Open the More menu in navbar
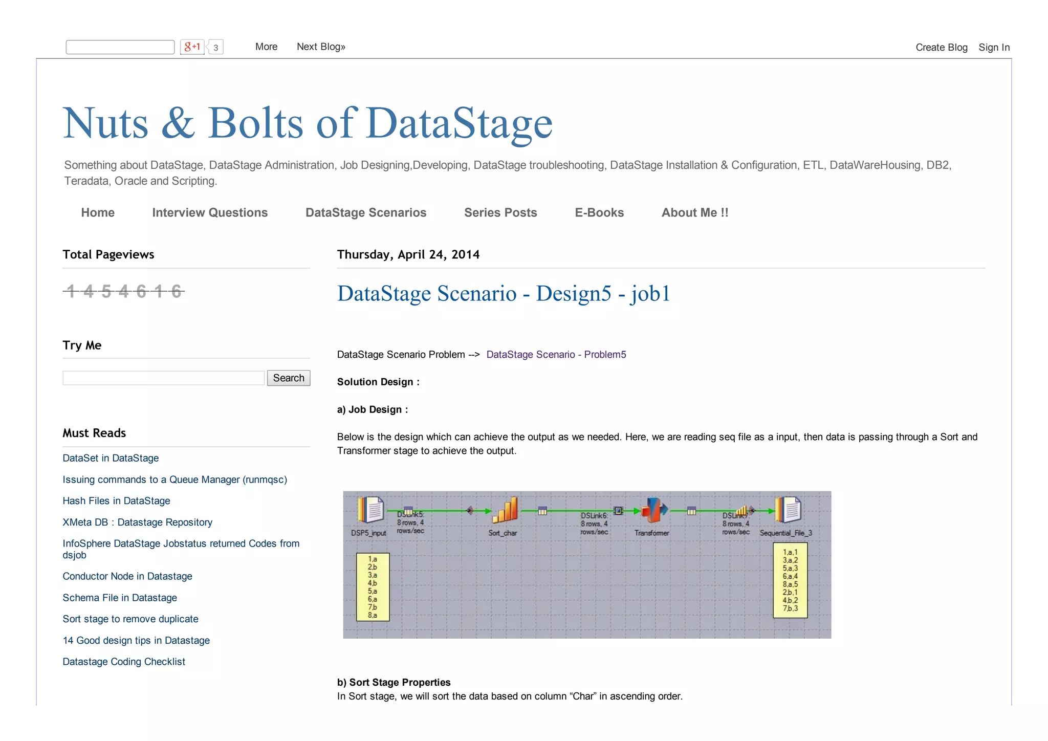Viewport: 1048px width, 741px height. point(266,47)
